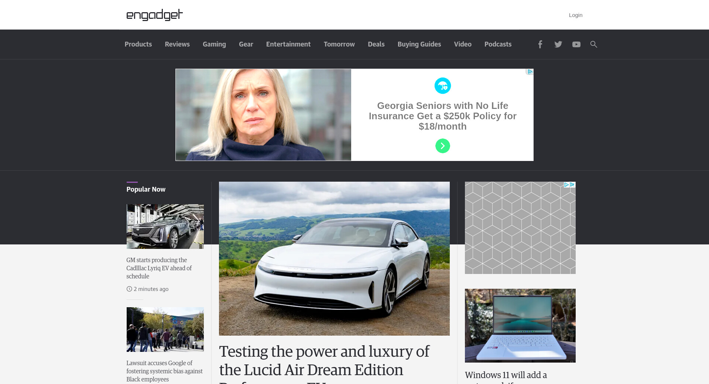Click the blonde woman ad image

click(263, 115)
